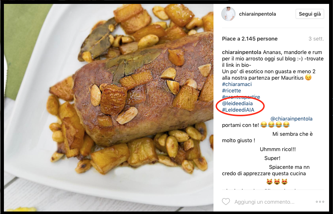Toggle the Segui già following button
This screenshot has width=333, height=214.
click(x=310, y=14)
